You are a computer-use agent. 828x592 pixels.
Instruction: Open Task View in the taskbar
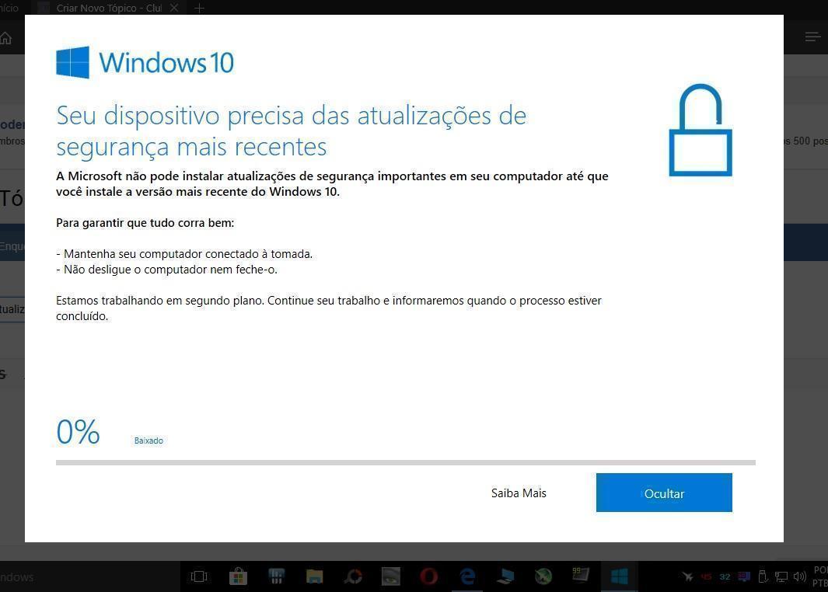[x=198, y=576]
